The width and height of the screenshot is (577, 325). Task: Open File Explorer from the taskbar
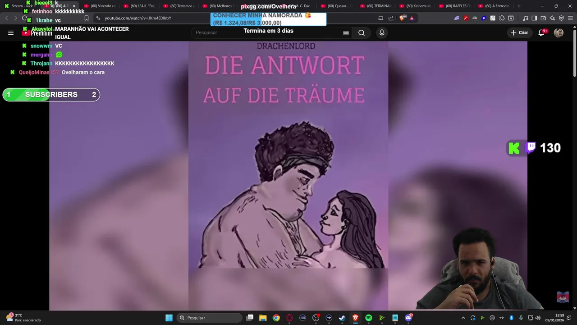click(263, 318)
